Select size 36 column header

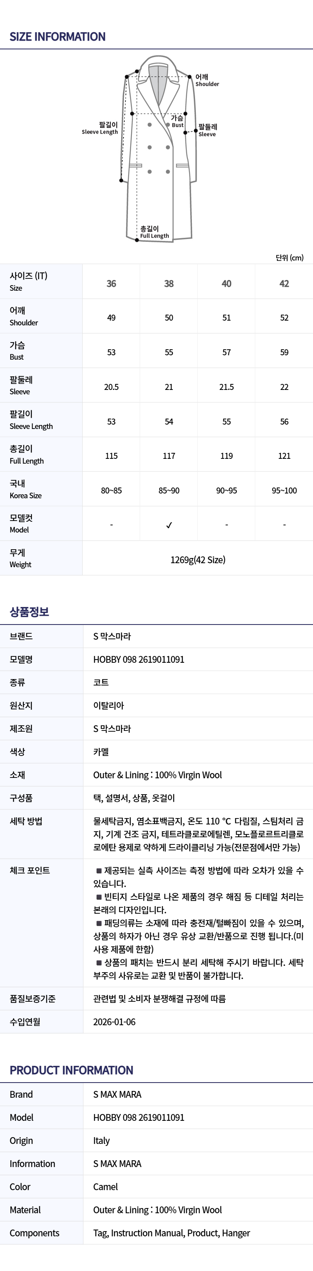(x=111, y=284)
